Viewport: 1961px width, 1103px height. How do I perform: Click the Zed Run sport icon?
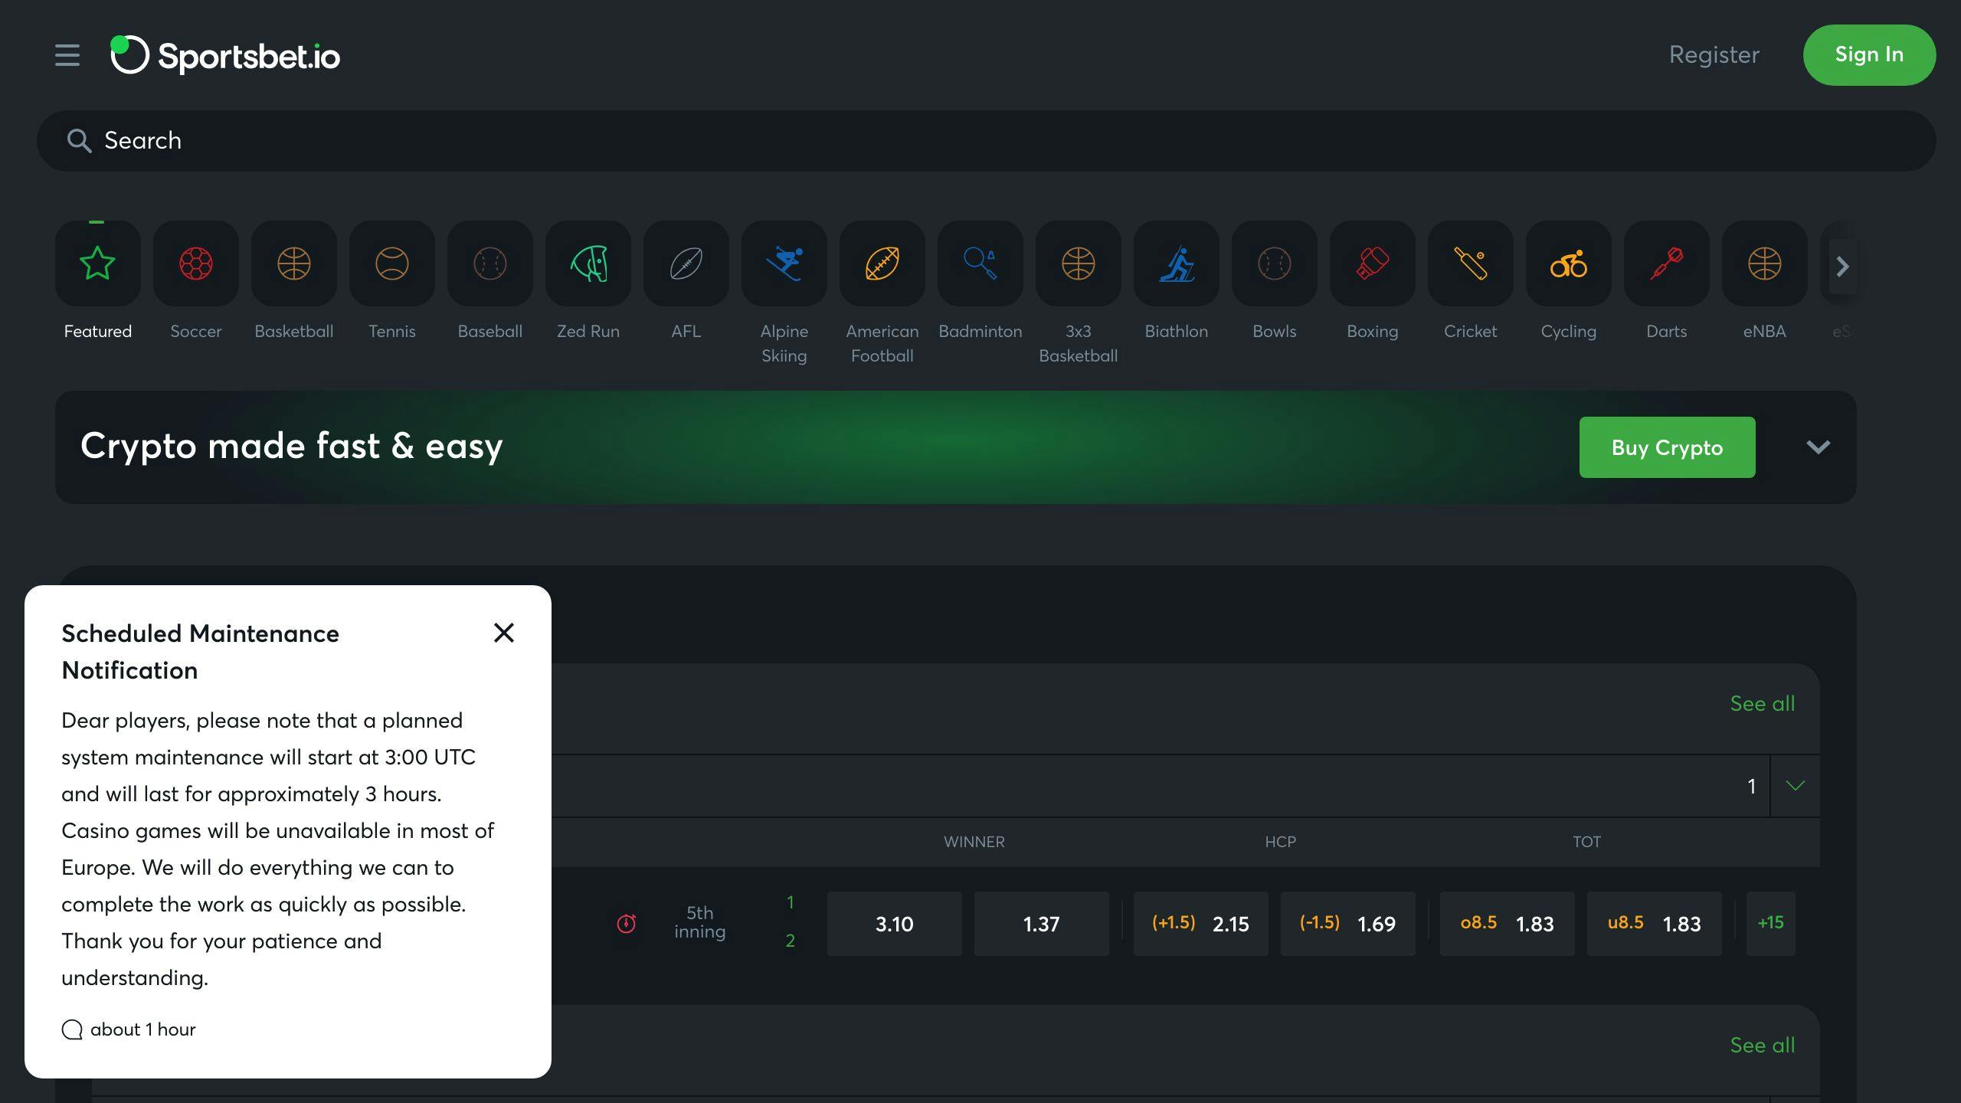tap(588, 264)
